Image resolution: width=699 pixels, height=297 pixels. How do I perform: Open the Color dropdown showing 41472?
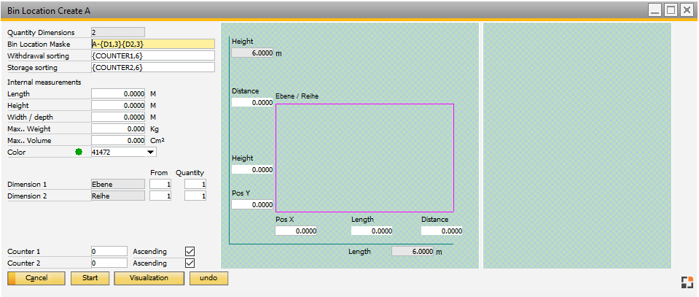[151, 153]
